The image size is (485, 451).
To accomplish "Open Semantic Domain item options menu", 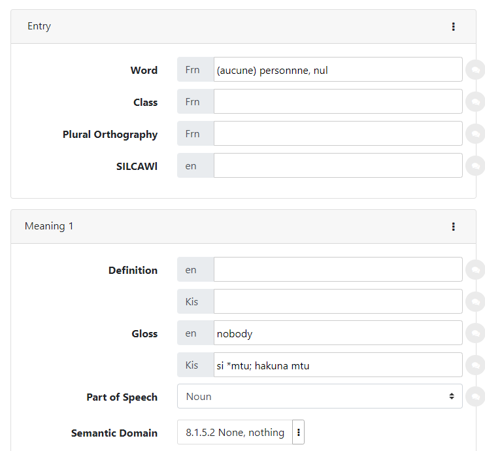I will (x=299, y=433).
